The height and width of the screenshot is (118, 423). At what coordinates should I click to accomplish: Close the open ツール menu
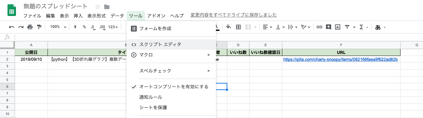click(x=135, y=16)
